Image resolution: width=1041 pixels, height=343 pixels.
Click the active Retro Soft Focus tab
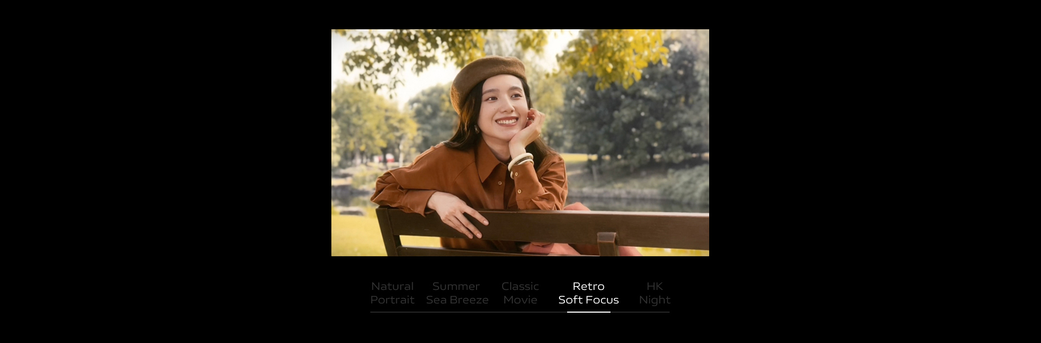pyautogui.click(x=588, y=293)
